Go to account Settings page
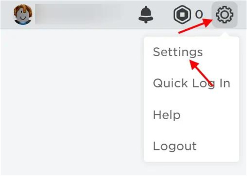 tap(178, 52)
